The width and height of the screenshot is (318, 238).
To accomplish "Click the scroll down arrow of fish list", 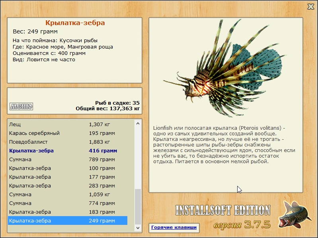I will 138,228.
